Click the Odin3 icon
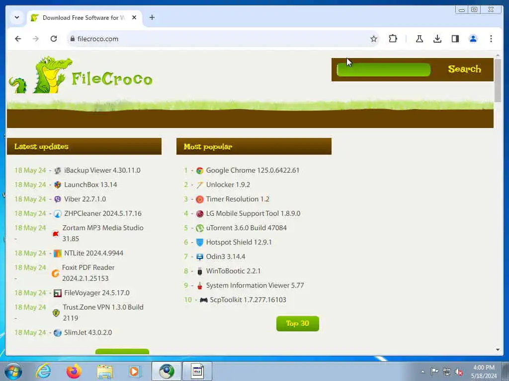Viewport: 509px width, 381px height. point(200,257)
